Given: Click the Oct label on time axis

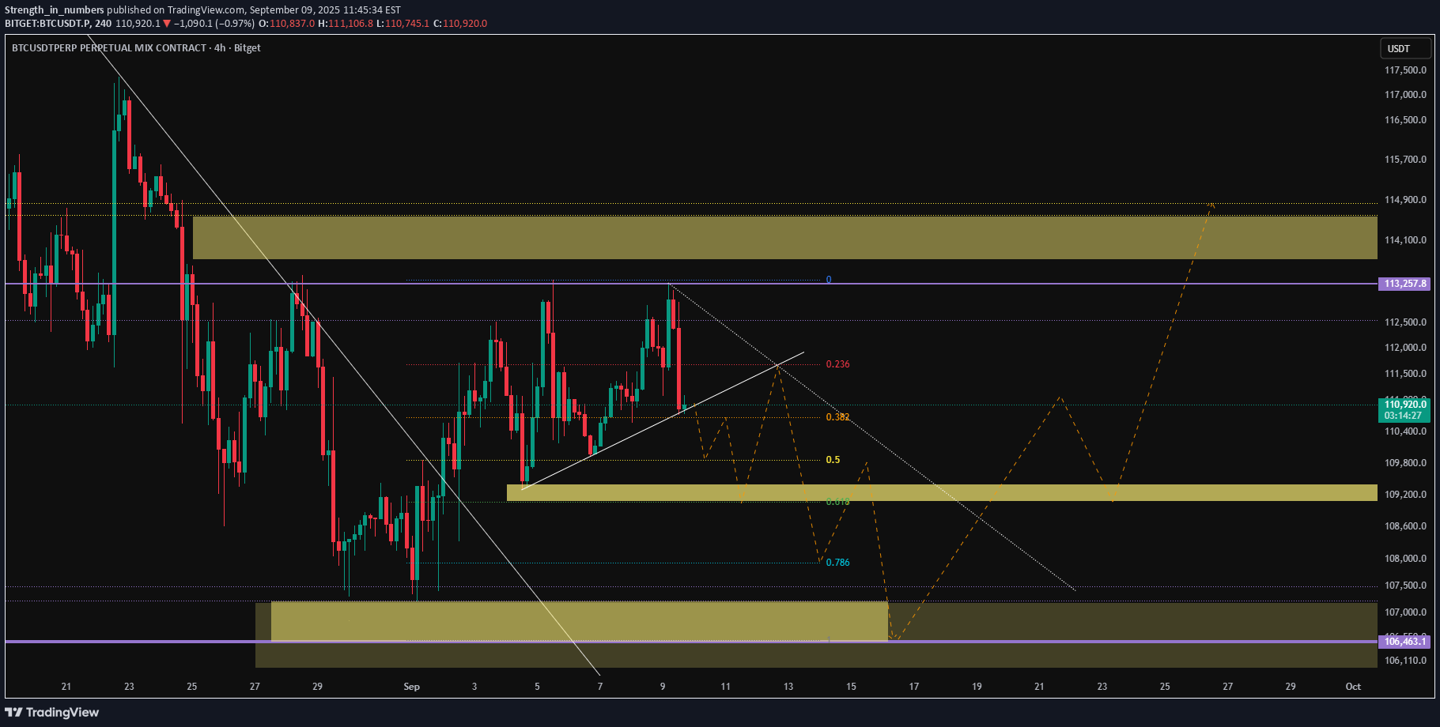Looking at the screenshot, I should tap(1353, 687).
